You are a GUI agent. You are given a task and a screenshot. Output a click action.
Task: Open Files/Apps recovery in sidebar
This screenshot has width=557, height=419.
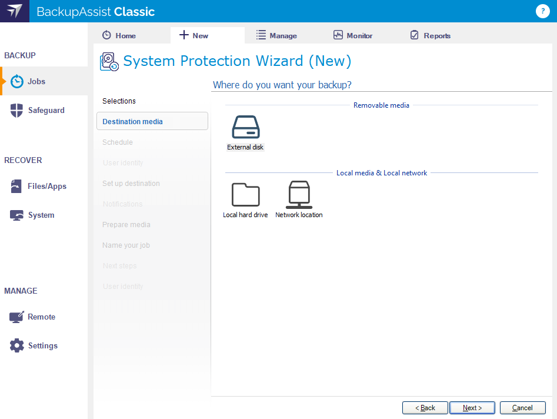click(x=44, y=186)
